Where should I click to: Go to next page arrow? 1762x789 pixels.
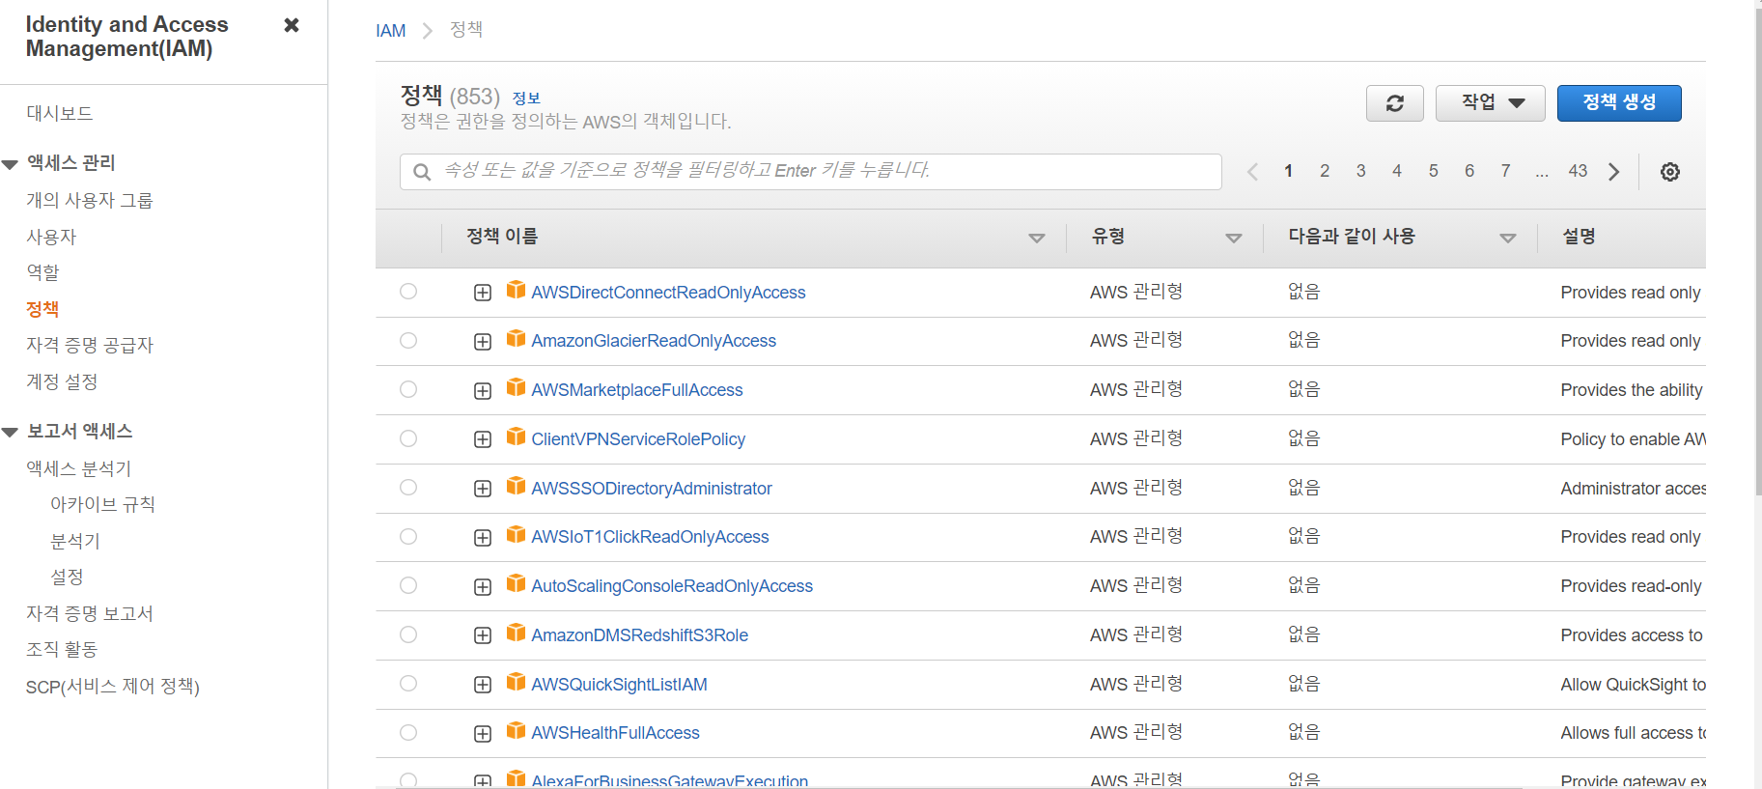click(1613, 172)
